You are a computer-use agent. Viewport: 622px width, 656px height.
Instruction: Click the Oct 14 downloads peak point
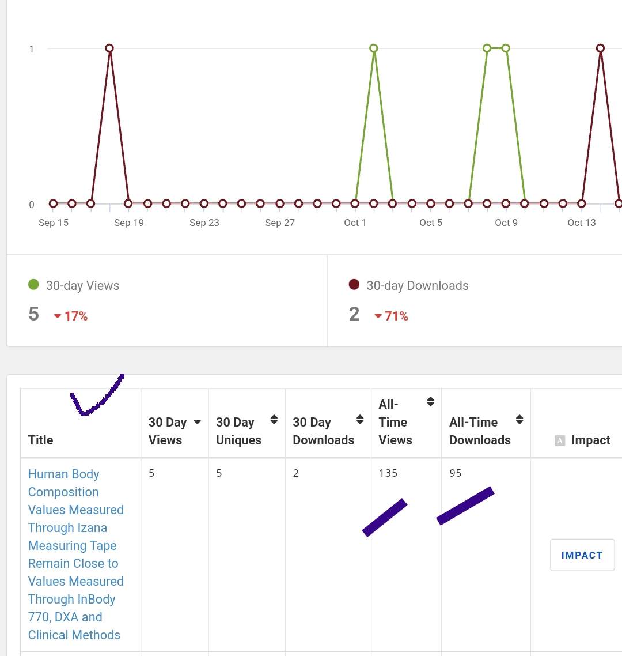(600, 48)
